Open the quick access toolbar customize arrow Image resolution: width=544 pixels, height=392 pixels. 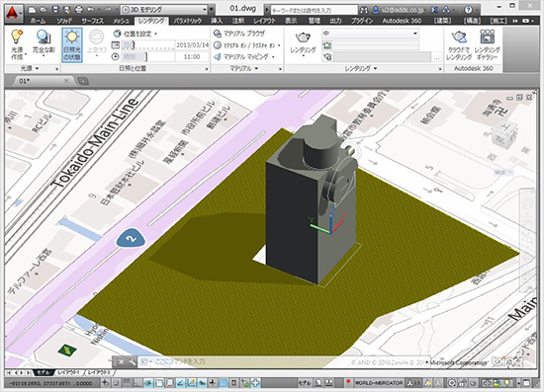pos(212,10)
